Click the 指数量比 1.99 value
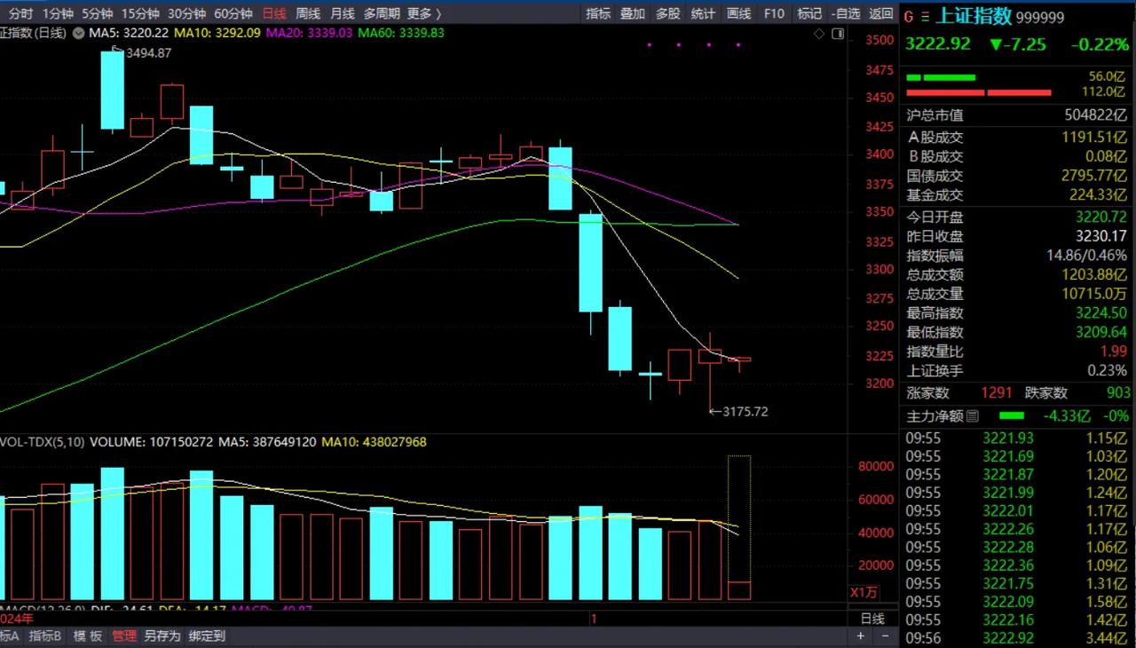 pyautogui.click(x=1114, y=352)
